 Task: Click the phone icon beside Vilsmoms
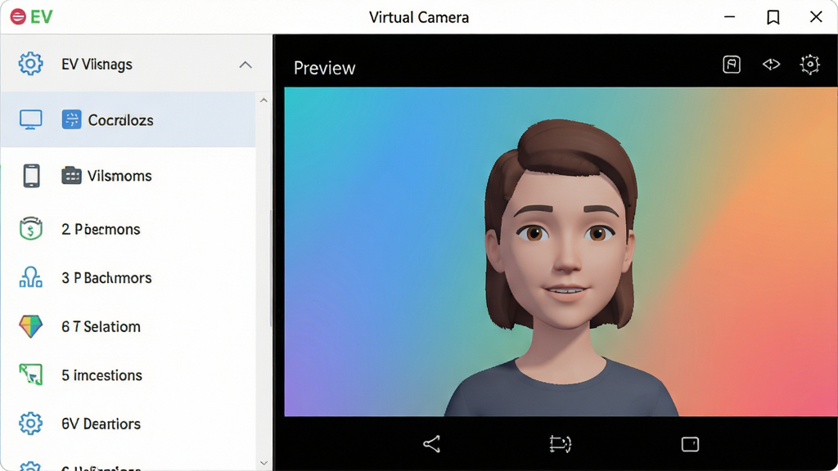pyautogui.click(x=31, y=176)
